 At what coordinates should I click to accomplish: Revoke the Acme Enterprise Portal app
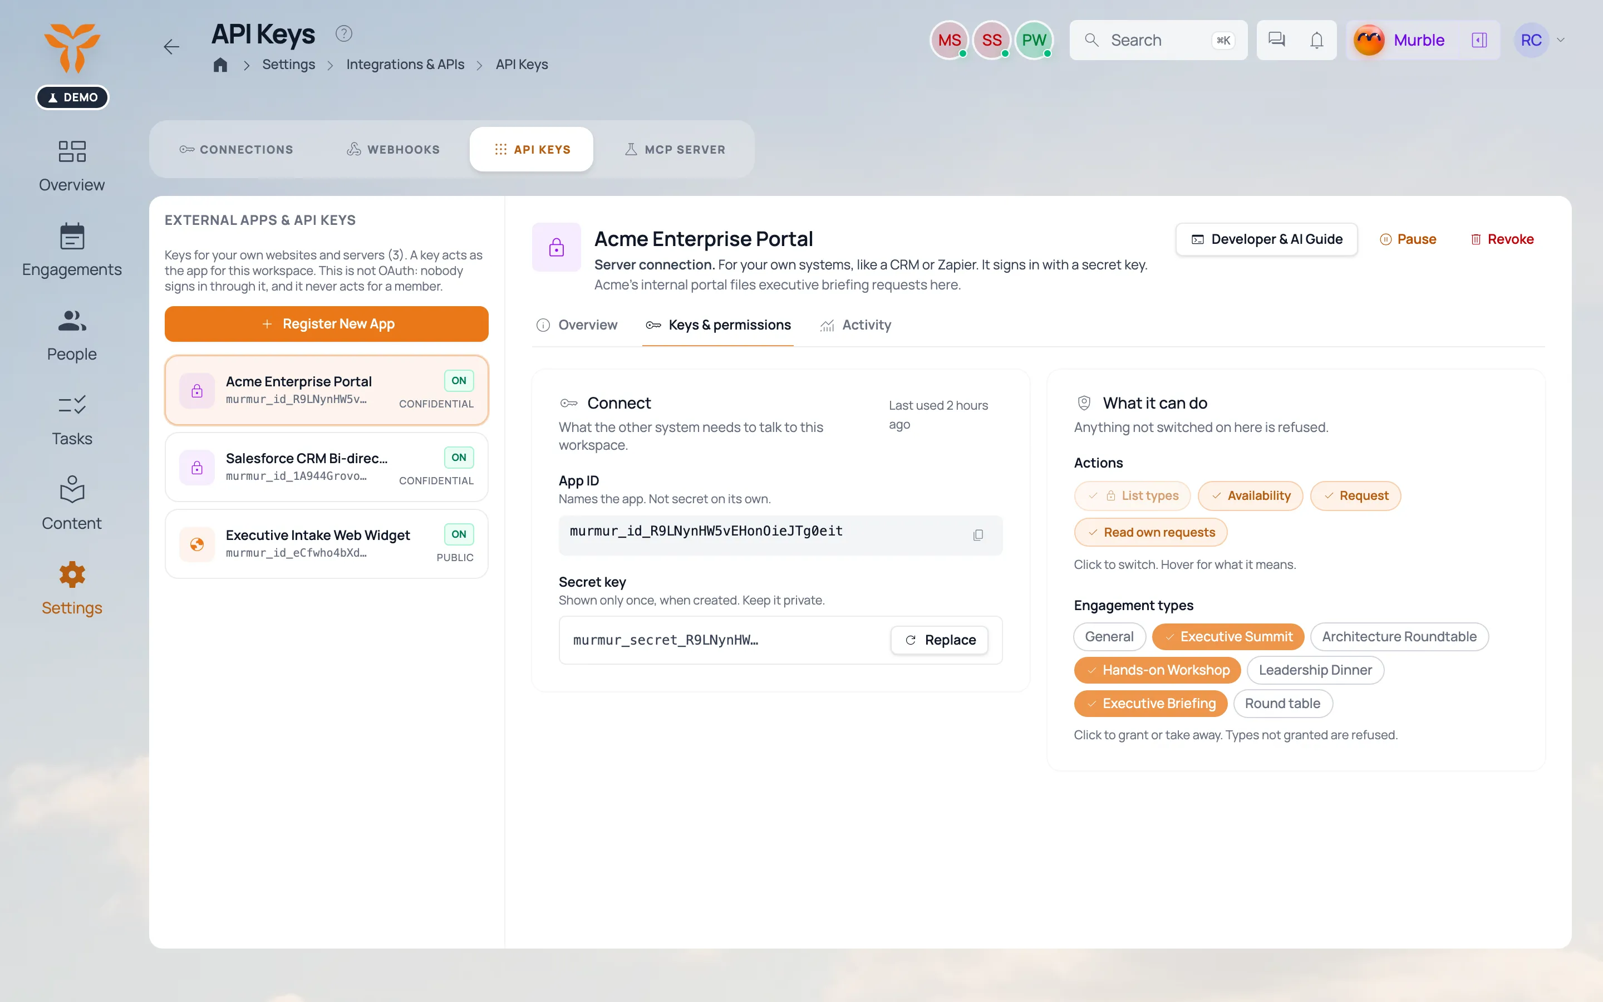coord(1502,239)
